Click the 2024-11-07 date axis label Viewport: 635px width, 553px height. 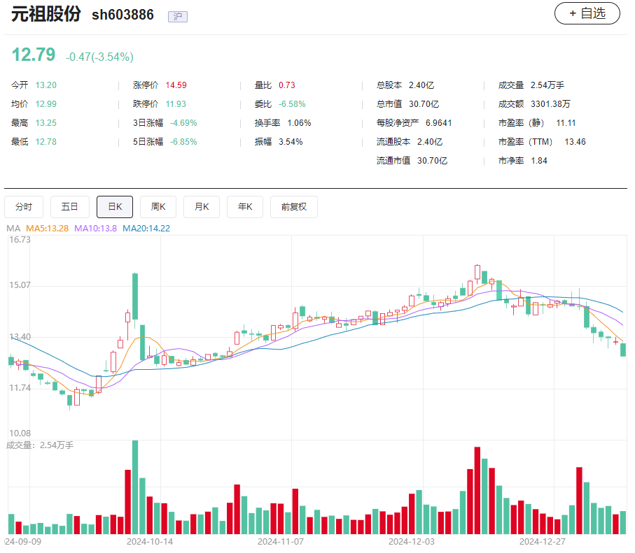tap(281, 542)
